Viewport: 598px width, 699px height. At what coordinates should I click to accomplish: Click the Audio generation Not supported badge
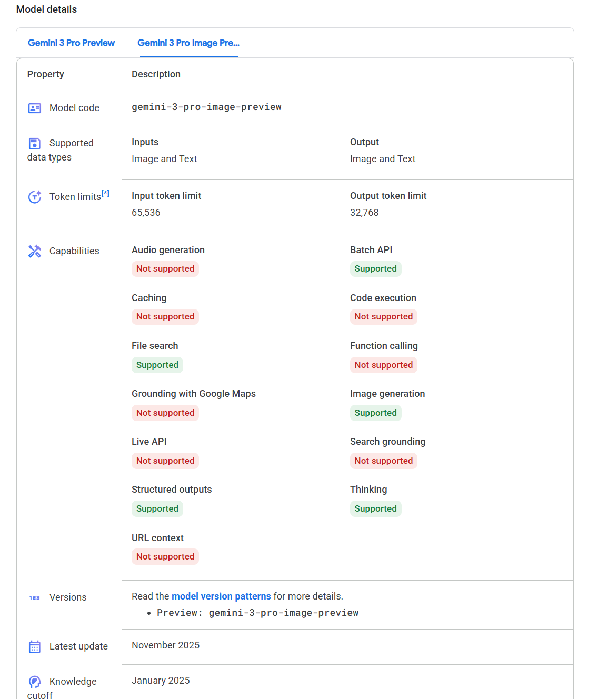[165, 268]
